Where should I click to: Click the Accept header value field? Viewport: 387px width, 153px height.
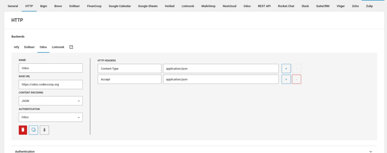(221, 79)
